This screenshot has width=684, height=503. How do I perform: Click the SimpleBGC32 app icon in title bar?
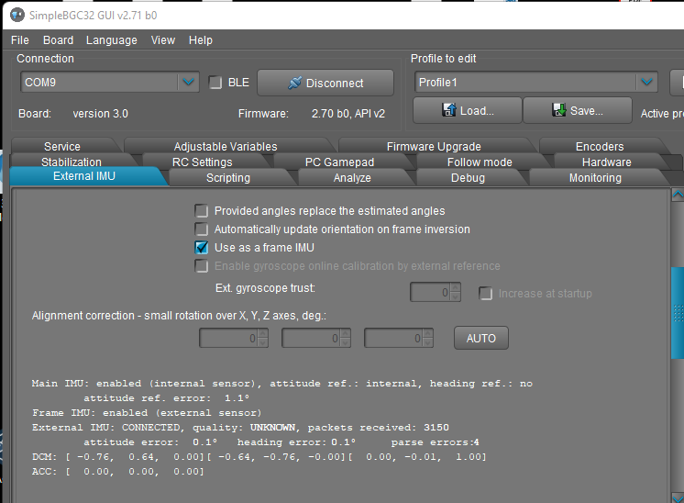[17, 16]
